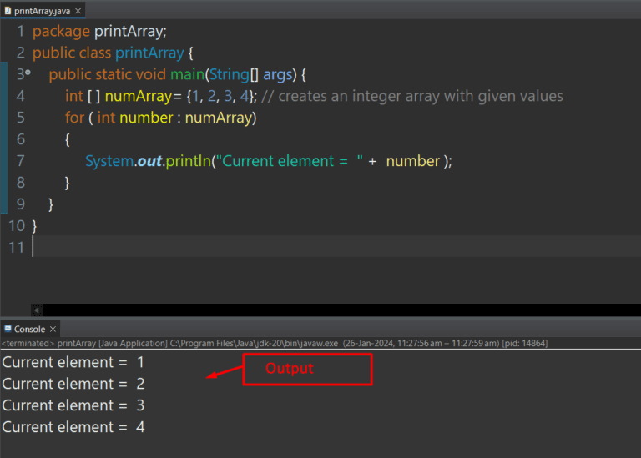The height and width of the screenshot is (458, 641).
Task: Select the Console tab
Action: [x=29, y=329]
